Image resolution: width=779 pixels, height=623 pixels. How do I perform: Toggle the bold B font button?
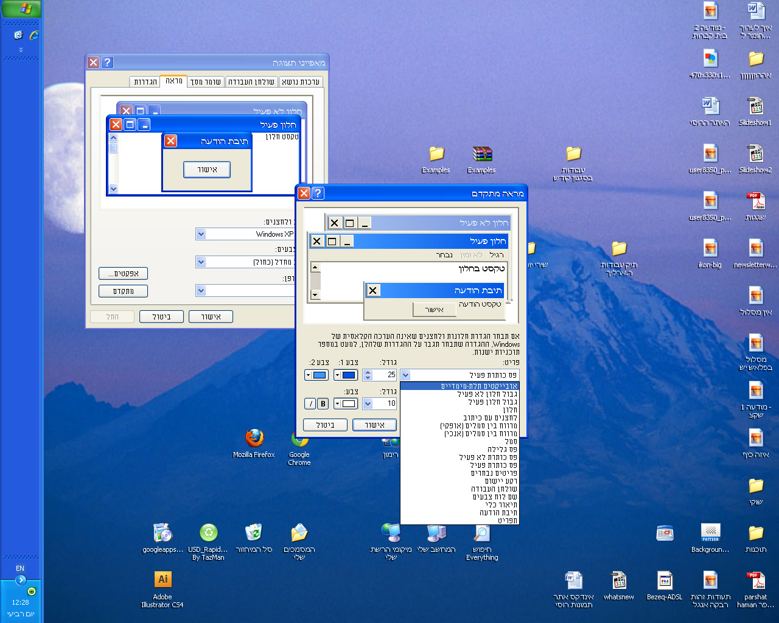[323, 403]
